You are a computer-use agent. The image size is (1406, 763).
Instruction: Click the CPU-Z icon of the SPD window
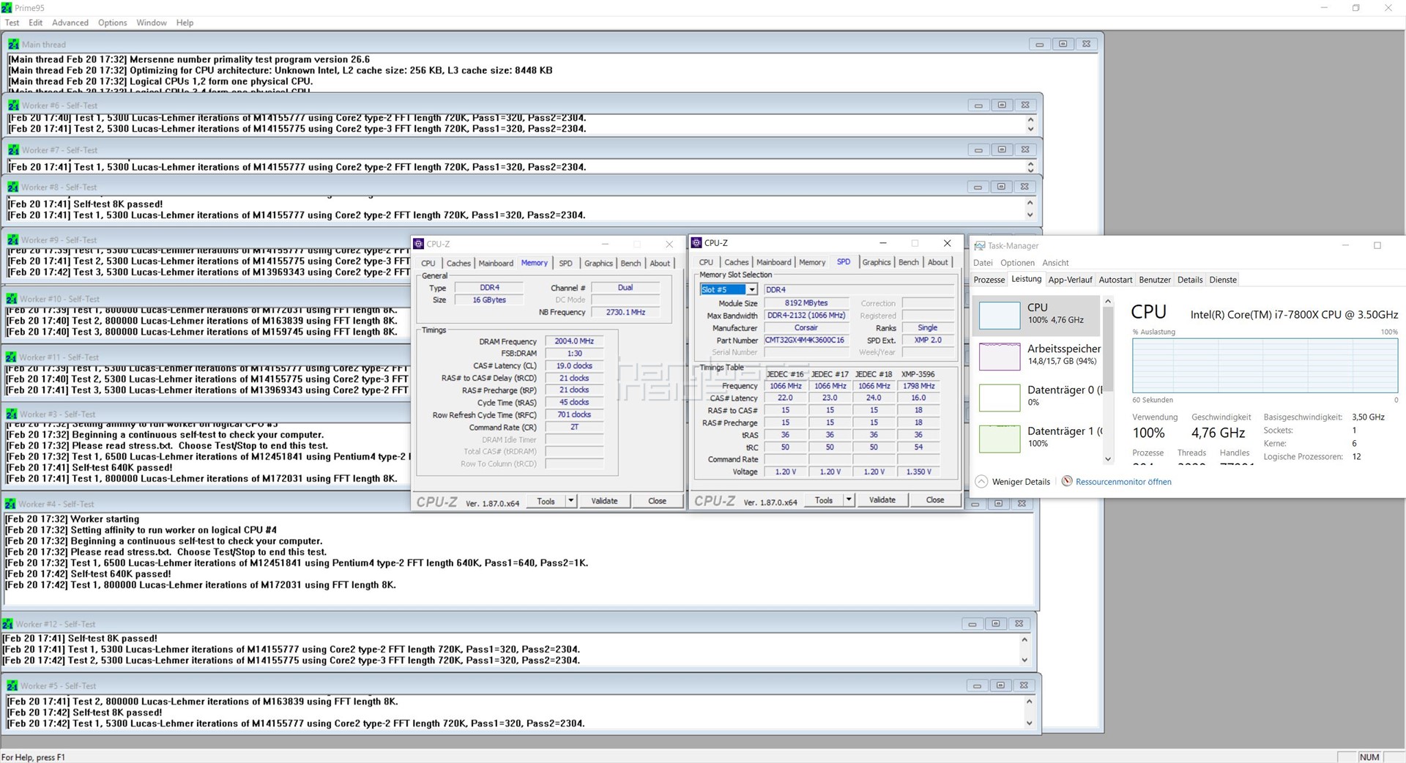click(696, 243)
